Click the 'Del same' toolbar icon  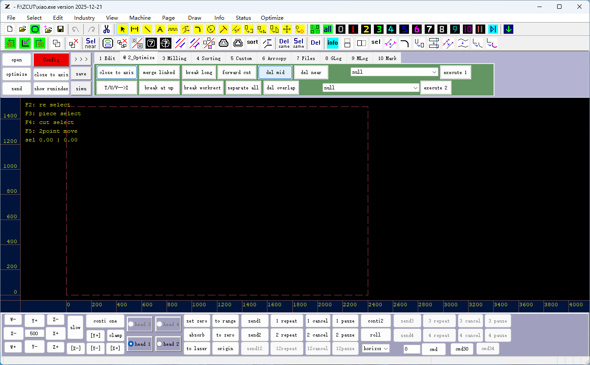[x=284, y=43]
